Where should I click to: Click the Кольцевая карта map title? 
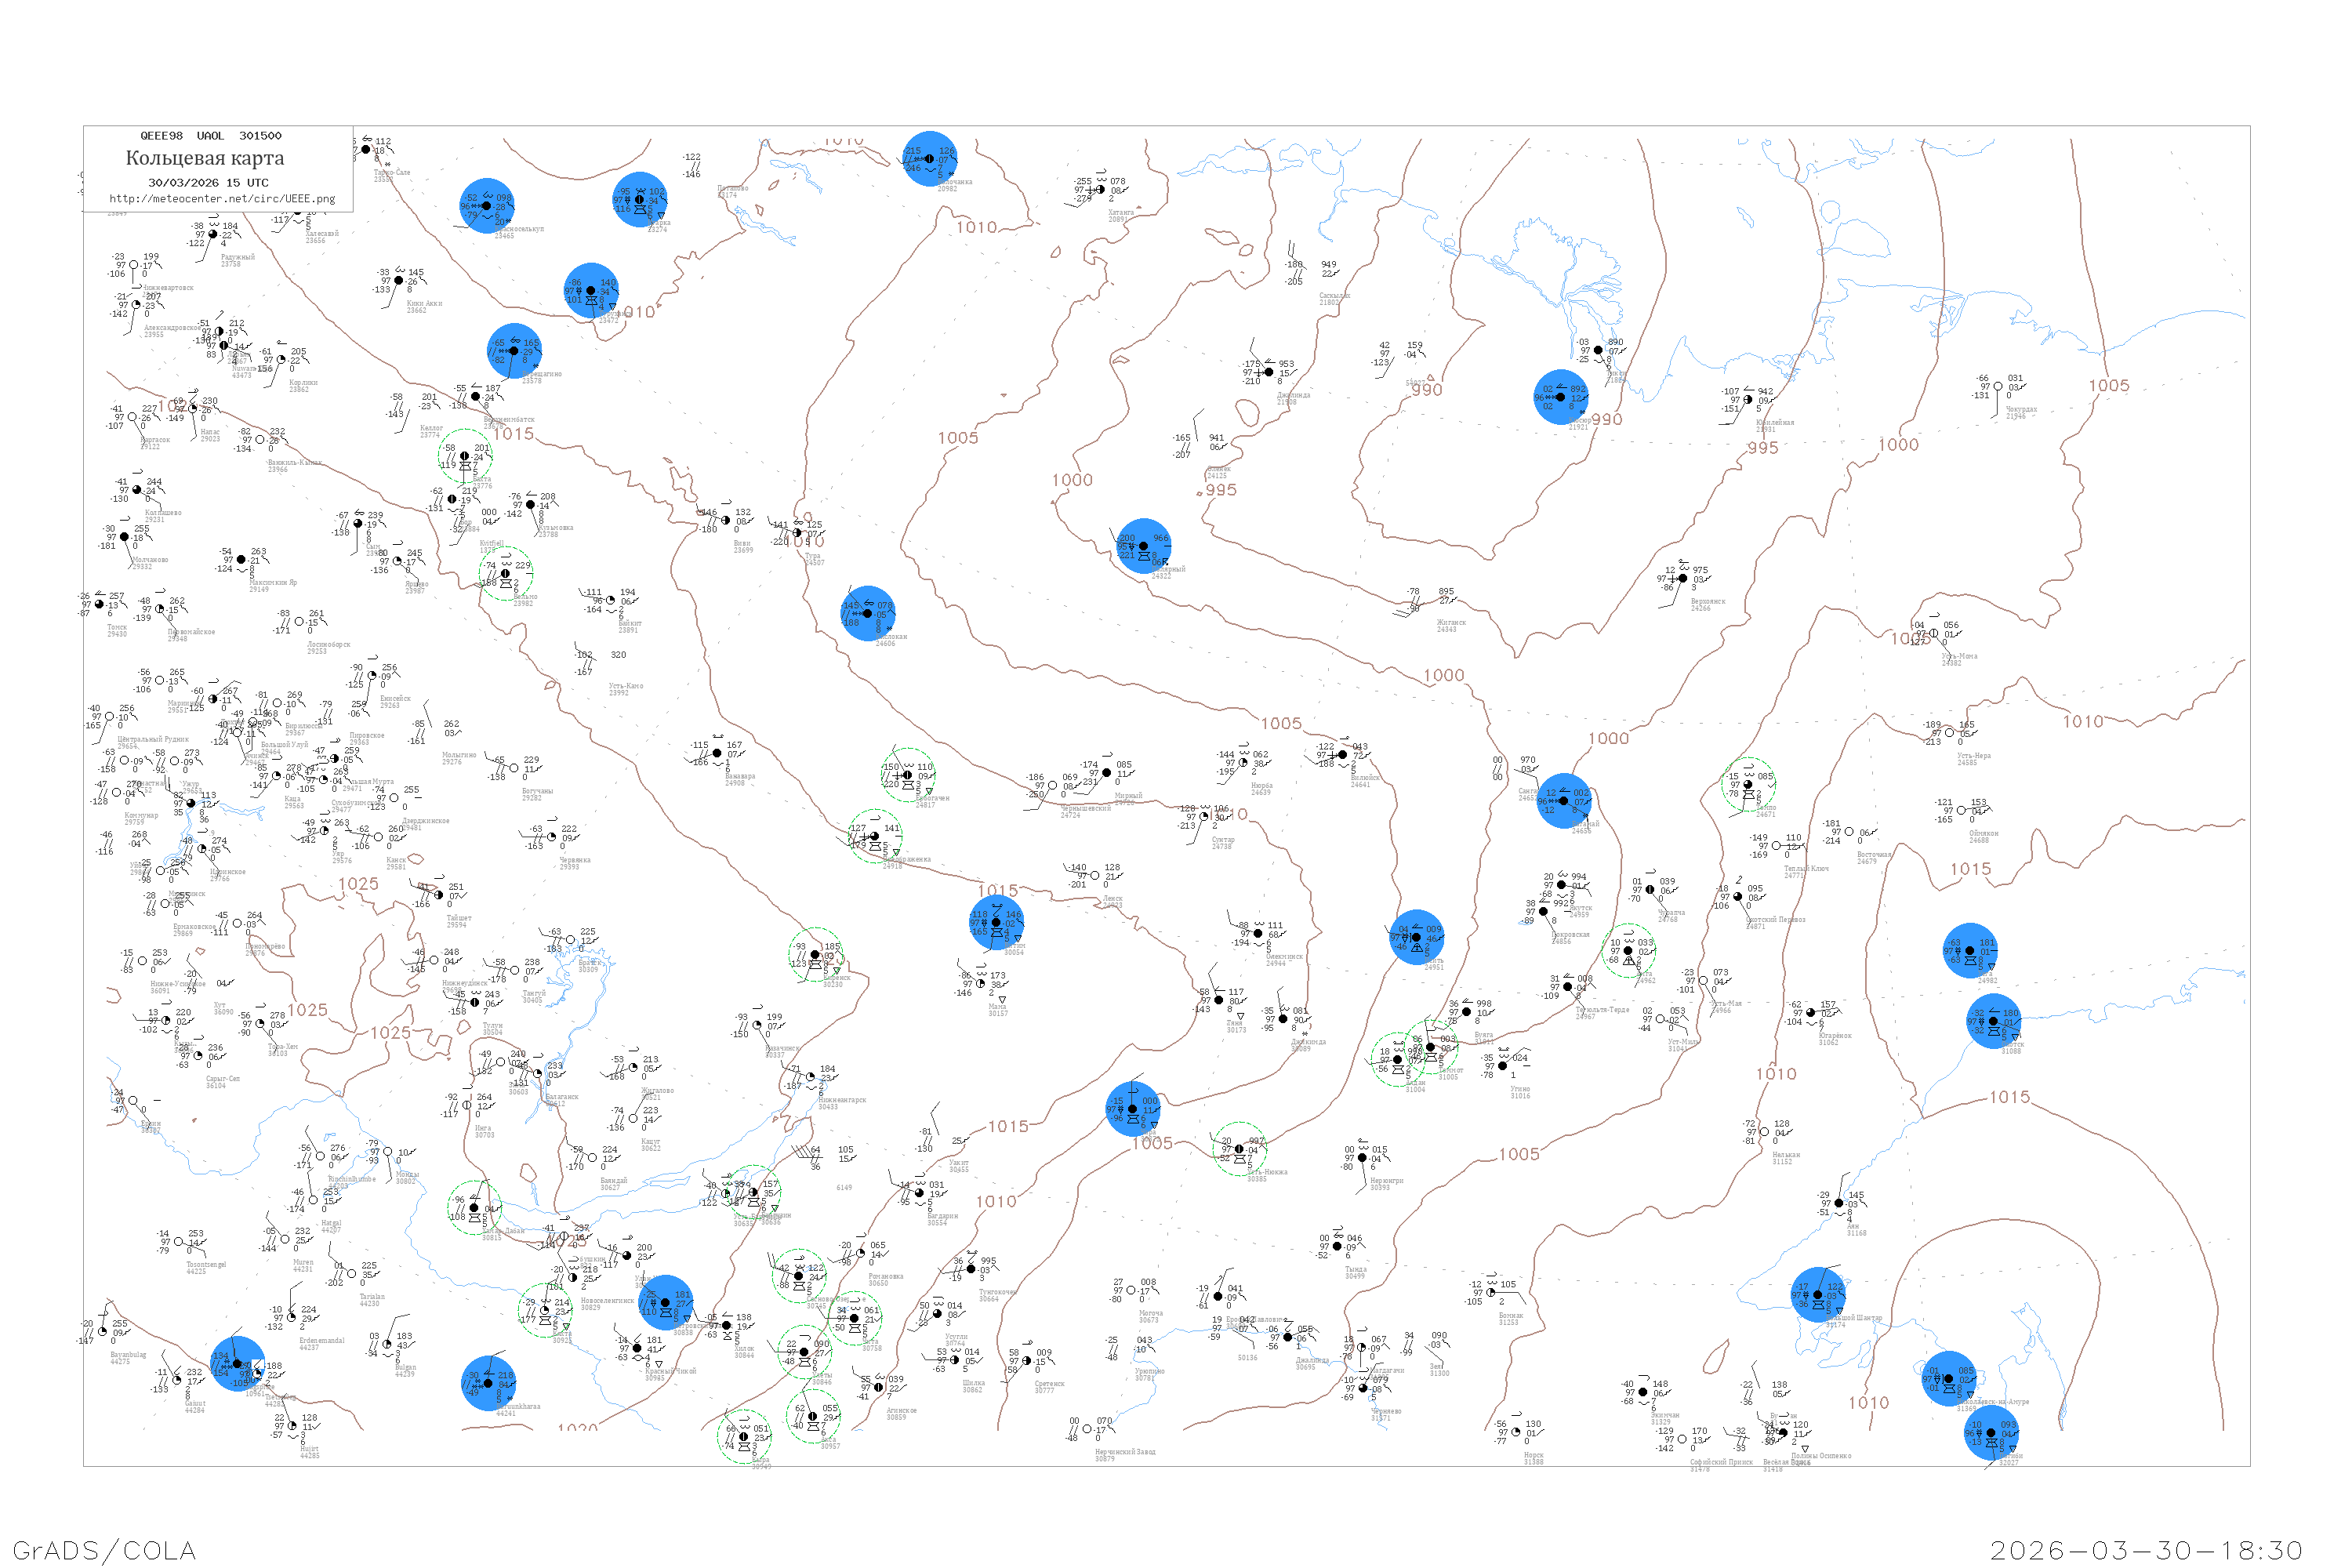pyautogui.click(x=205, y=158)
